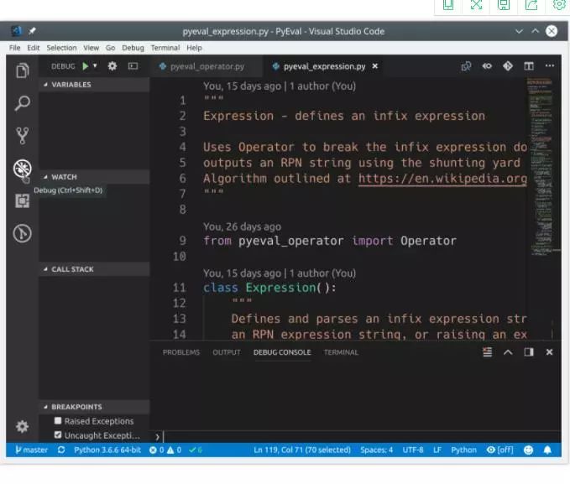Change file encoding UTF-8
The image size is (570, 484).
(412, 450)
